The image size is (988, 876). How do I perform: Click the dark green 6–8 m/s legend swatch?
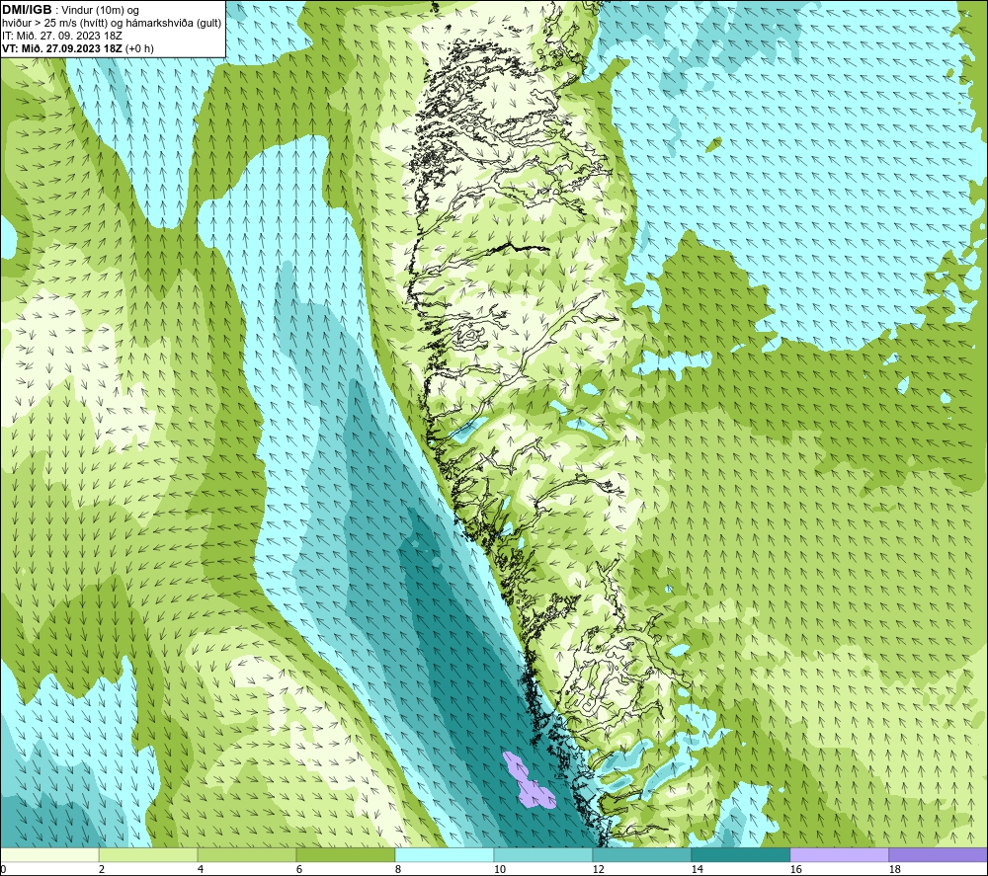345,854
